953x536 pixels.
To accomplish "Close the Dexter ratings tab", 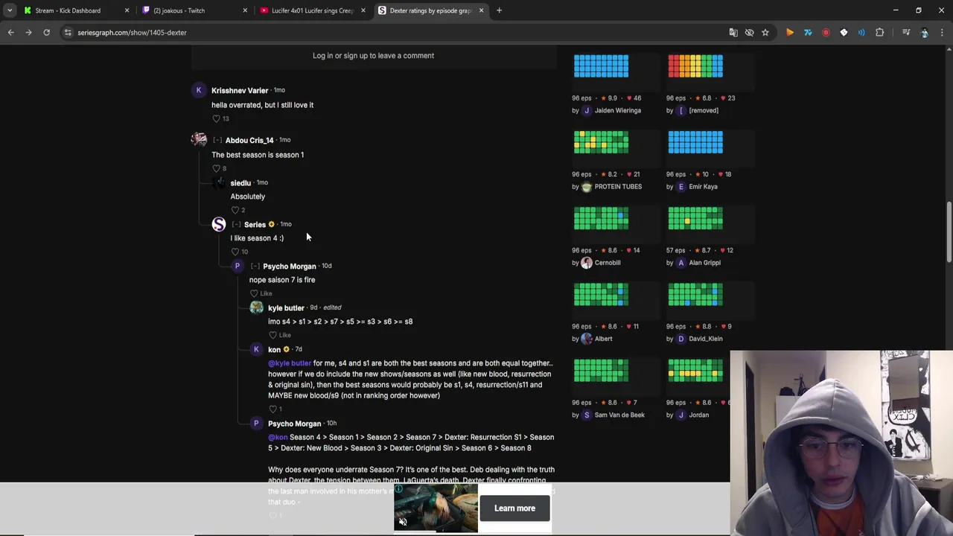I will [481, 10].
